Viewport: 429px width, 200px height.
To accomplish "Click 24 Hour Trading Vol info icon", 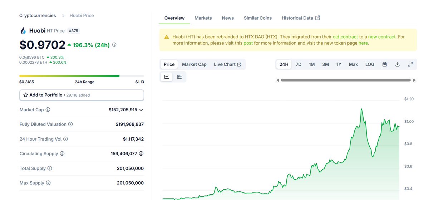I will 65,139.
